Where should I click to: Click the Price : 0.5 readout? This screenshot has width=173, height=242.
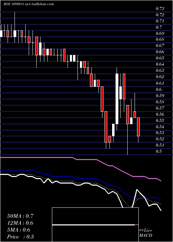tap(20, 237)
